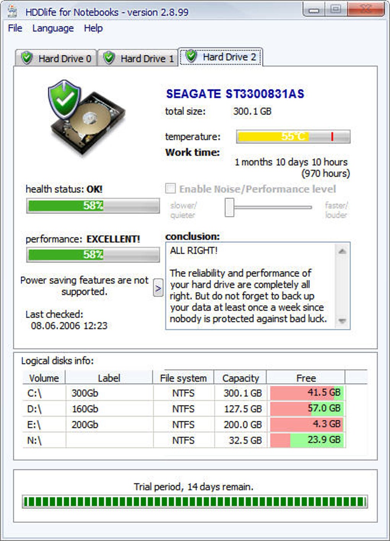Sort by the Label column header
The image size is (390, 541).
pos(109,378)
